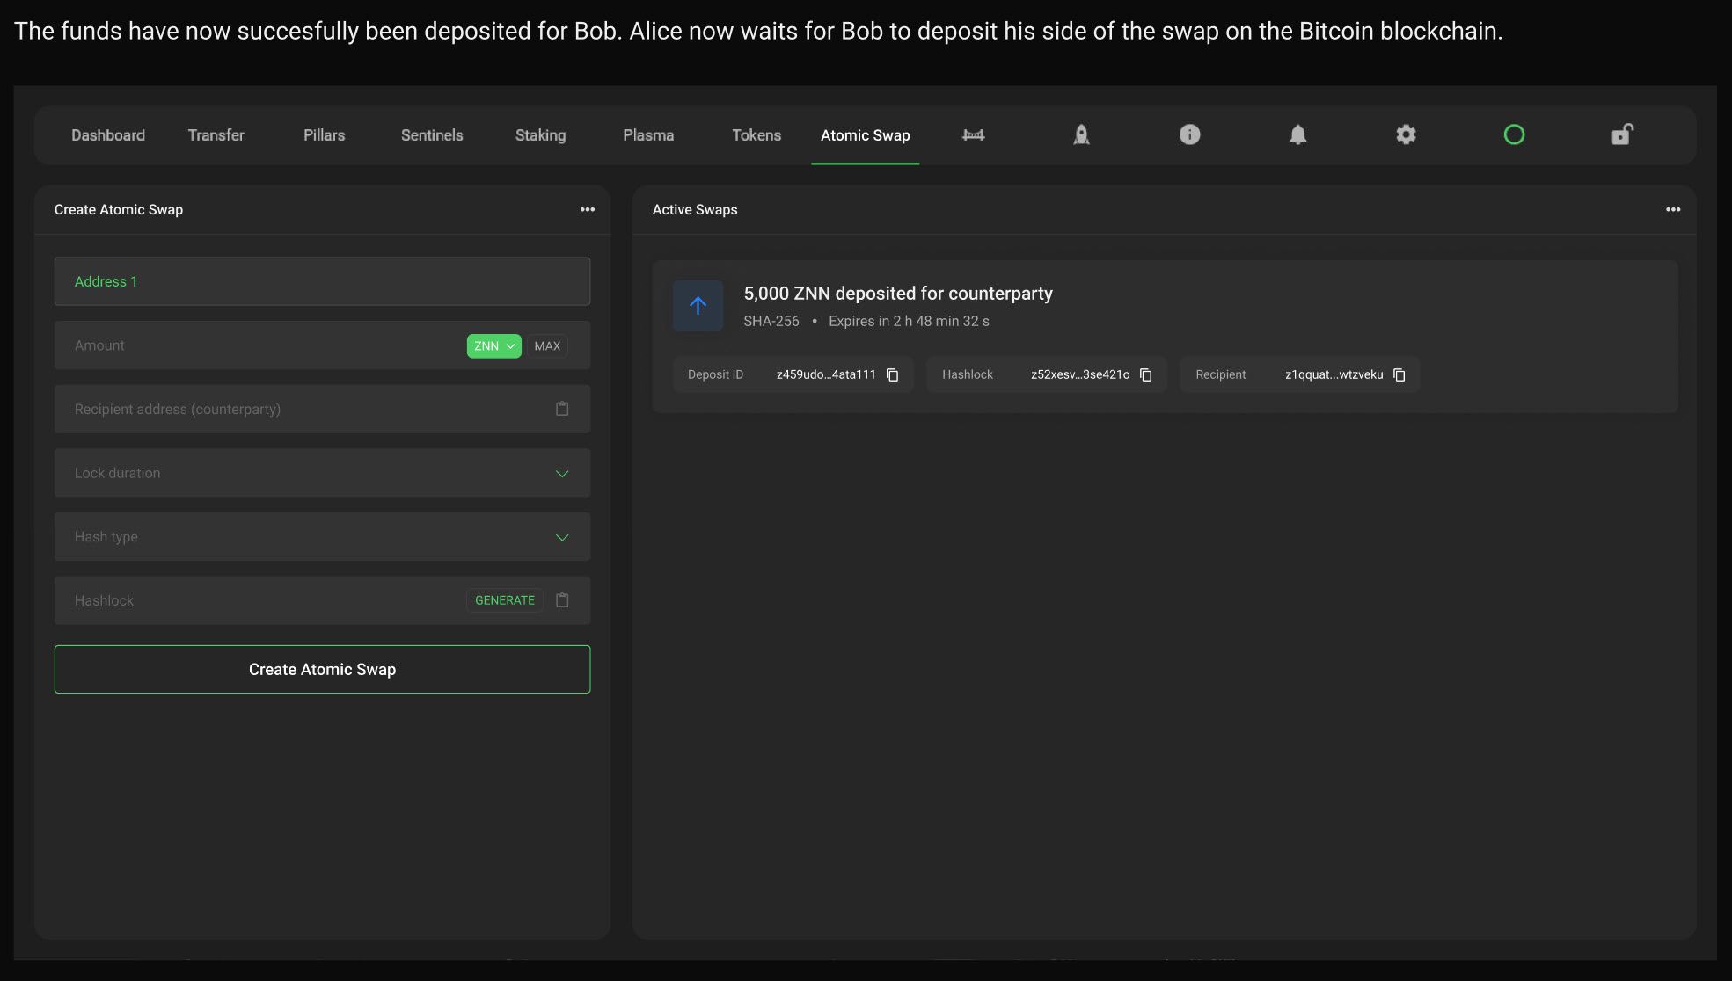1732x981 pixels.
Task: Copy the Deposit ID value
Action: (892, 375)
